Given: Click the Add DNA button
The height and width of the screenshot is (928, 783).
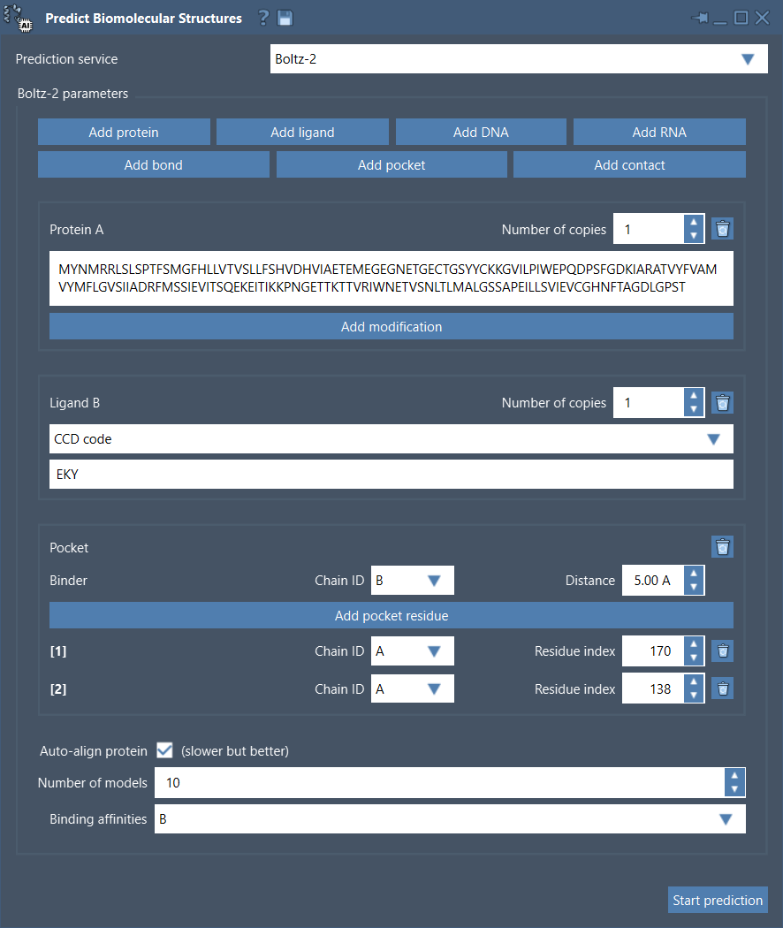Looking at the screenshot, I should click(481, 132).
